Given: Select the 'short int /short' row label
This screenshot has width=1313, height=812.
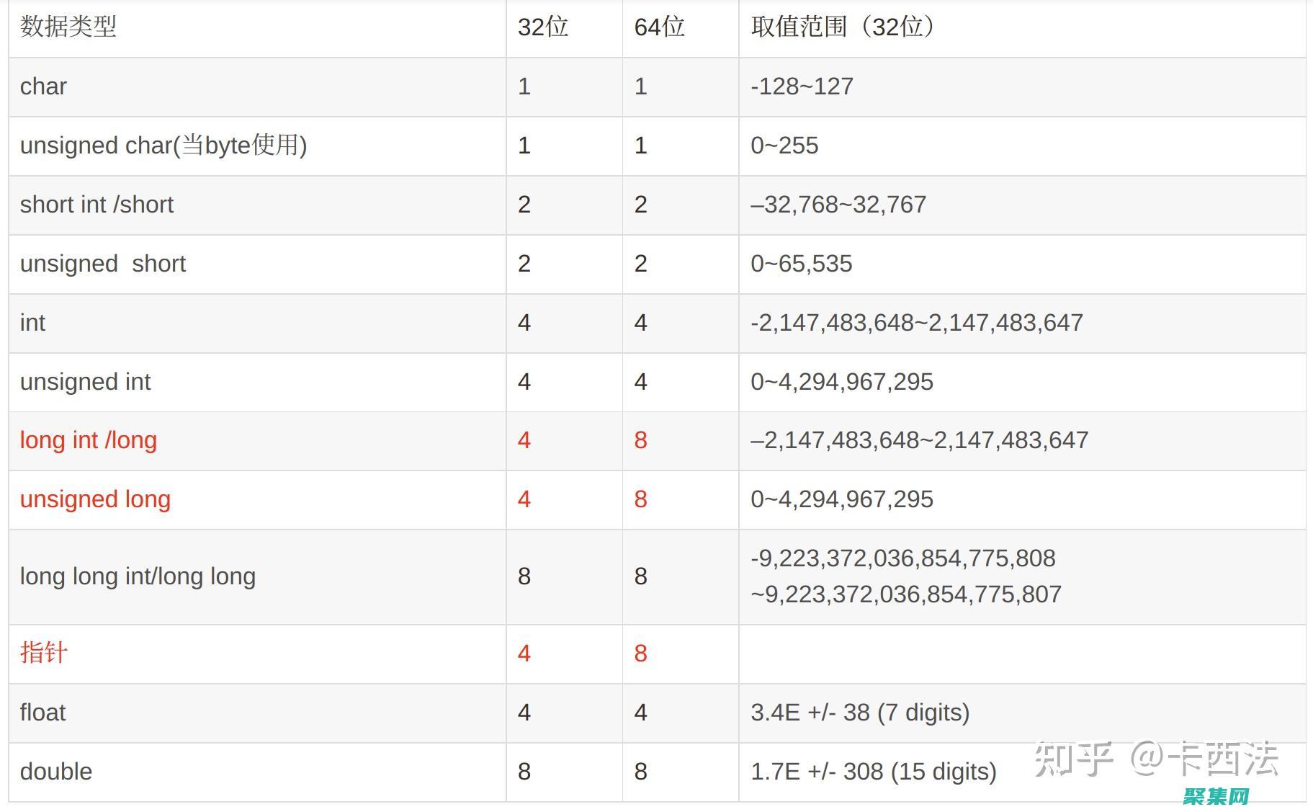Looking at the screenshot, I should click(97, 205).
